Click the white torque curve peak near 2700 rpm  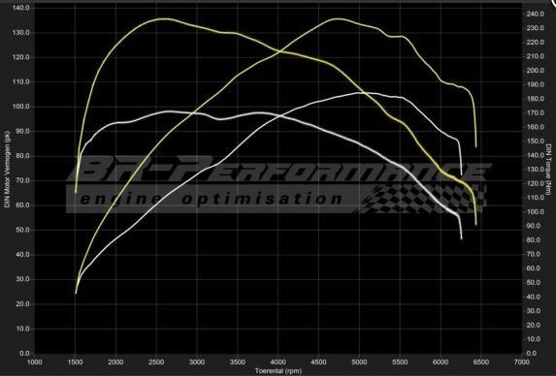tap(170, 111)
